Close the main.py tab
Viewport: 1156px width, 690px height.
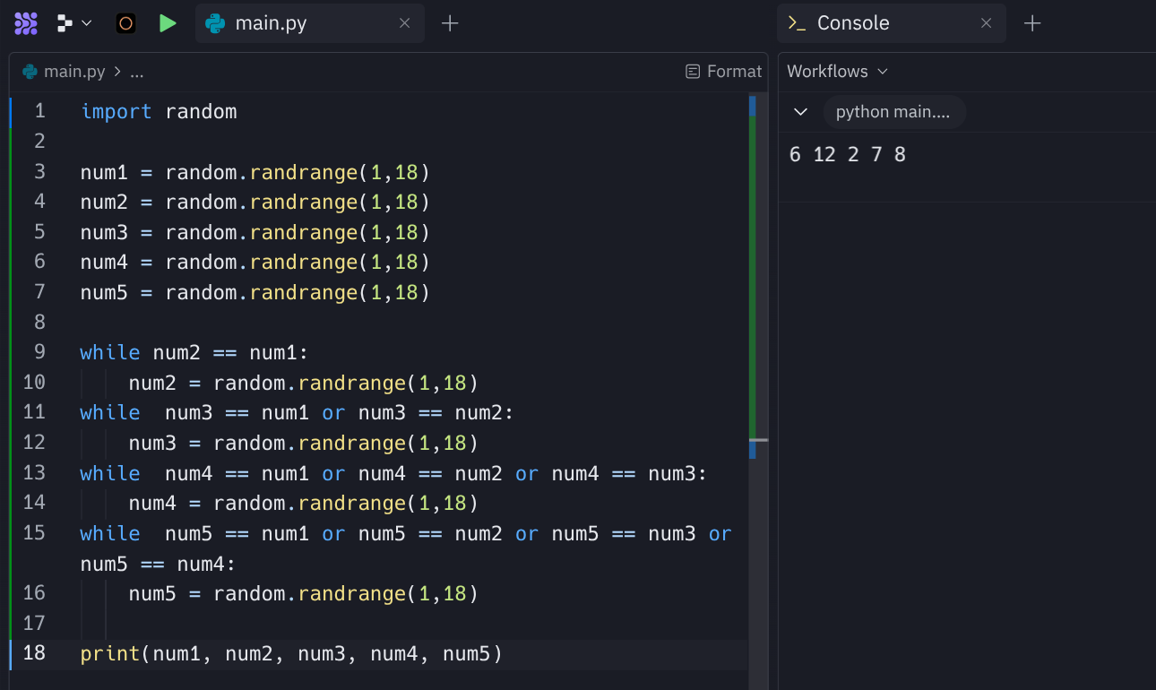[x=404, y=23]
